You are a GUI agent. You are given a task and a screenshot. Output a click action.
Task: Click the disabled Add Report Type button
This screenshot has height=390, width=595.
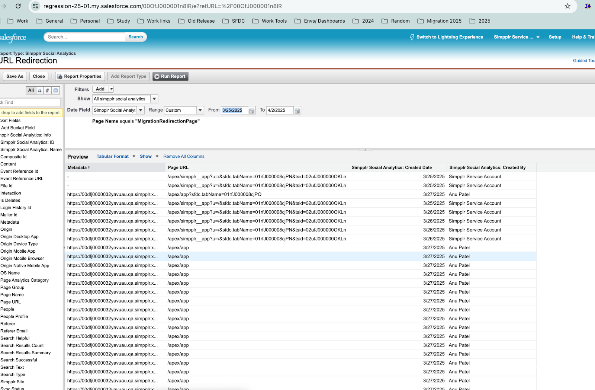pyautogui.click(x=129, y=77)
